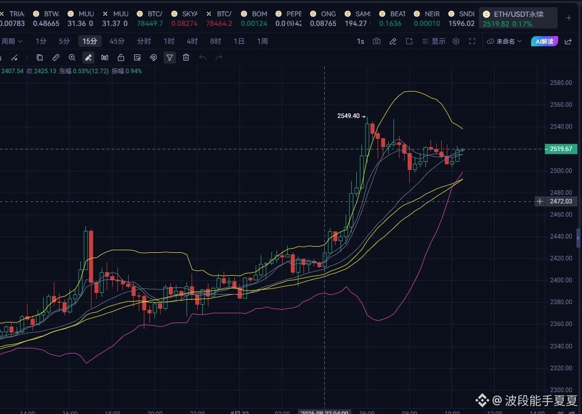This screenshot has width=582, height=414.
Task: Open the BEAT symbol tab
Action: coord(392,18)
